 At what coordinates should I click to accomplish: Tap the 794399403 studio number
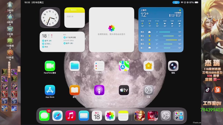[212, 110]
